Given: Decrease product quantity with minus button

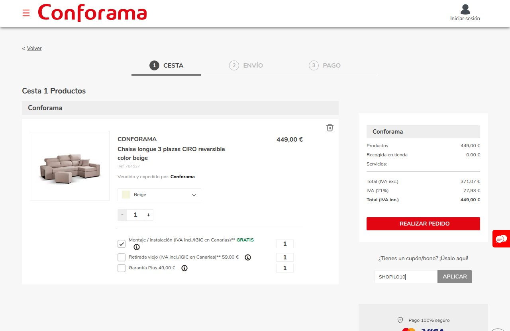Looking at the screenshot, I should (x=122, y=215).
